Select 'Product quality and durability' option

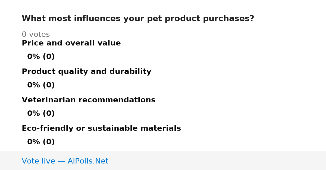[86, 72]
